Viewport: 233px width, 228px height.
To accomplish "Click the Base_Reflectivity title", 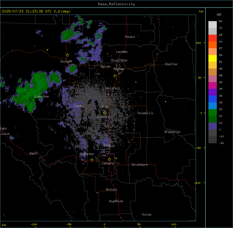I will pos(117,4).
